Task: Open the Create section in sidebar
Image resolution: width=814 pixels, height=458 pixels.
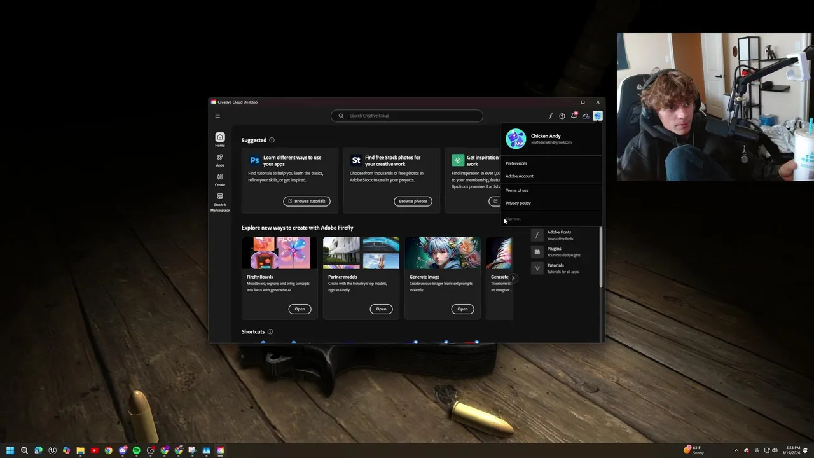Action: 220,179
